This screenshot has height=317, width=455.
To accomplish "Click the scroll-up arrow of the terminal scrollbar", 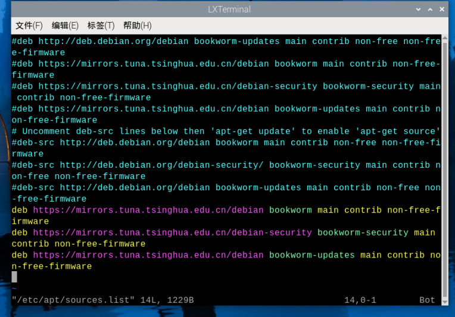I will 444,38.
